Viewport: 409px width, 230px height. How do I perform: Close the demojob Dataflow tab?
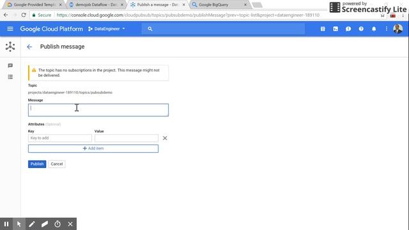[122, 4]
